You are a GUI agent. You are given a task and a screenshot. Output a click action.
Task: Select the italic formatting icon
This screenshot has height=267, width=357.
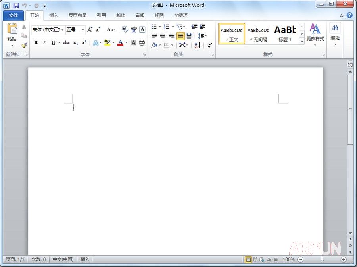(44, 42)
